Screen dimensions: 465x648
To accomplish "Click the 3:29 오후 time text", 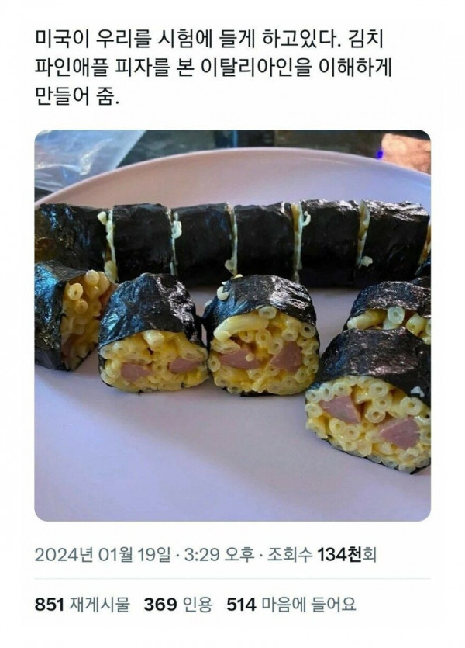I will pos(219,555).
